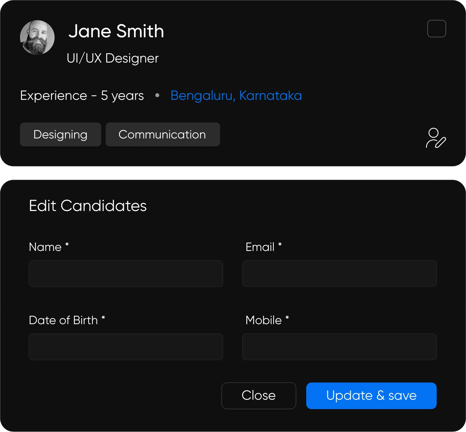466x432 pixels.
Task: Click the Email field label
Action: 260,247
